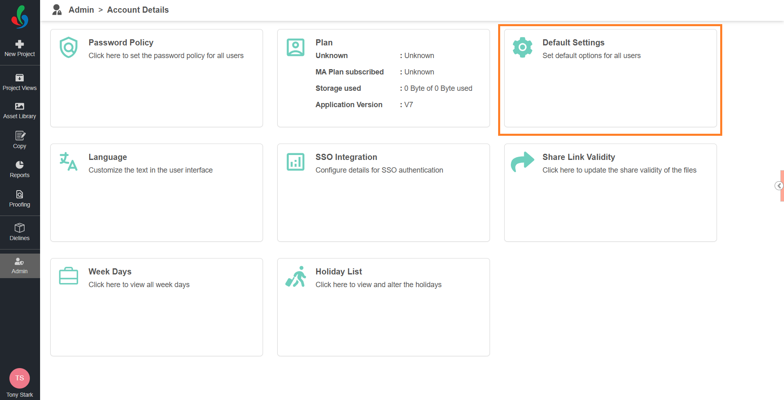Click 'Click here to update the share validity' text

click(x=620, y=170)
